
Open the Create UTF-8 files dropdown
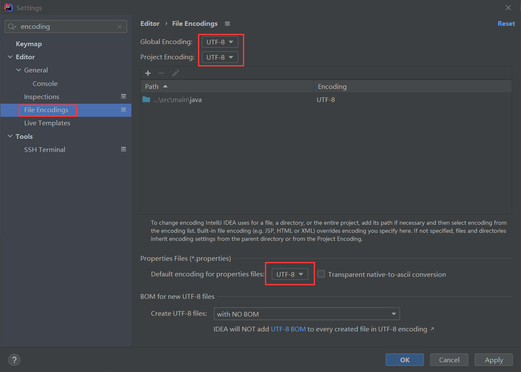pos(307,314)
